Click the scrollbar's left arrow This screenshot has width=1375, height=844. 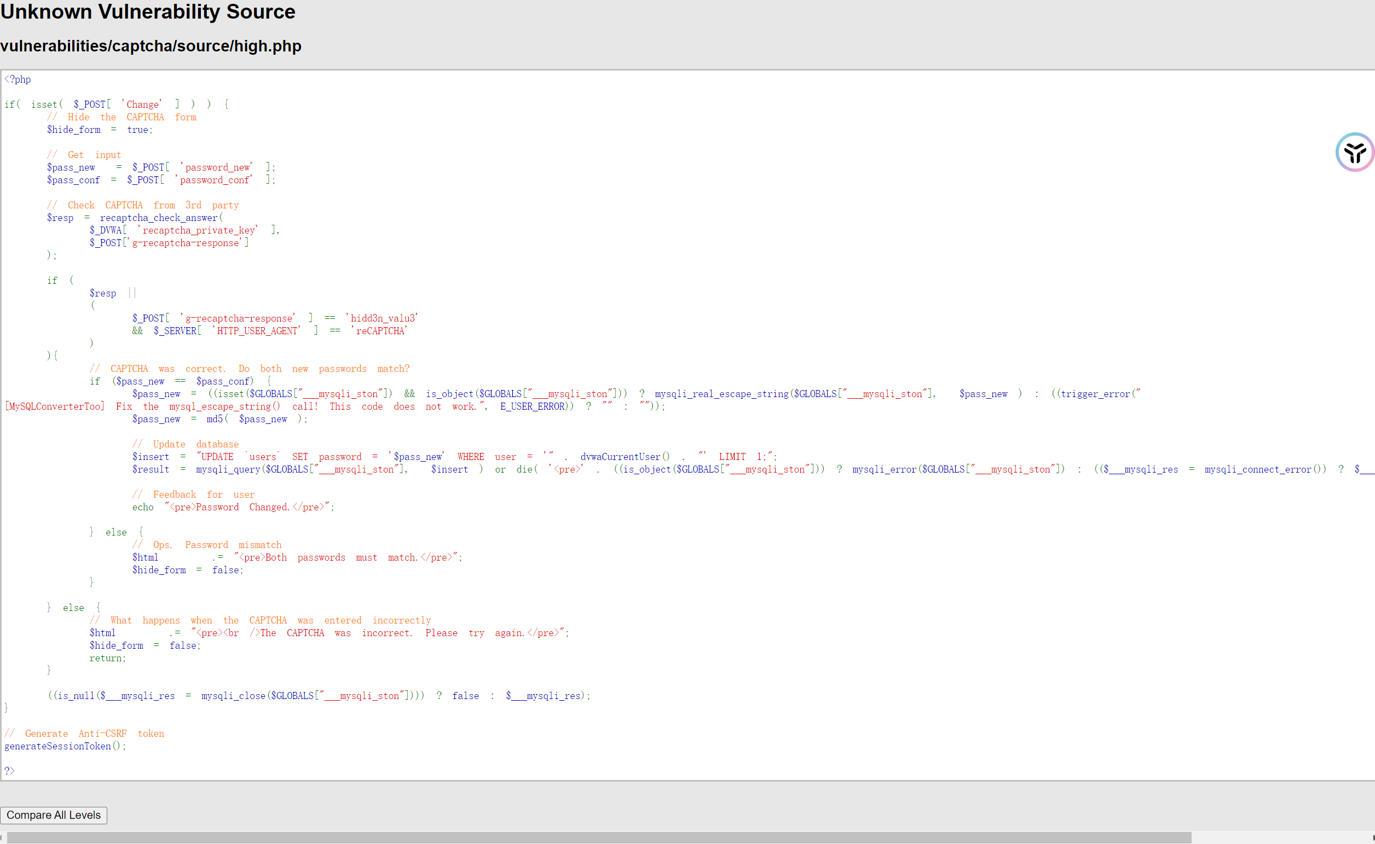click(x=2, y=837)
